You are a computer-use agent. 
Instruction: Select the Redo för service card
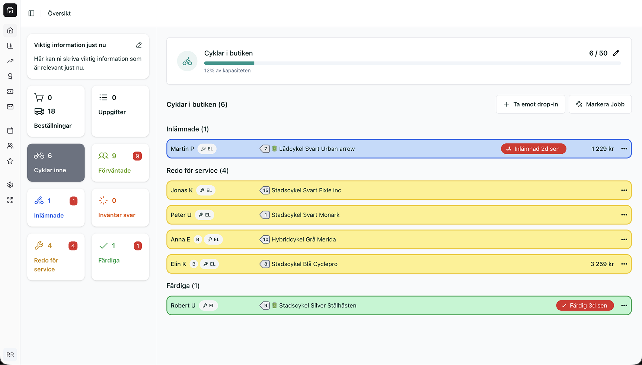[x=56, y=257]
